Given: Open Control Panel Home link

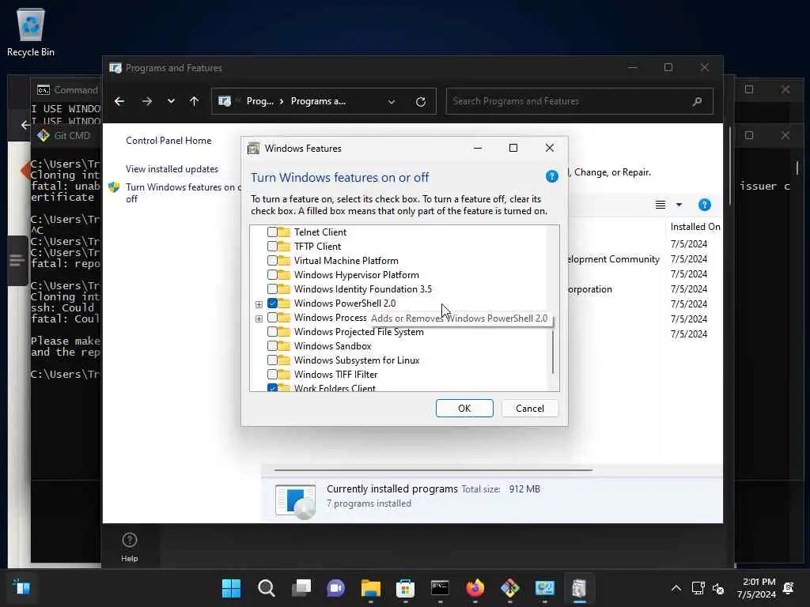Looking at the screenshot, I should [x=168, y=141].
